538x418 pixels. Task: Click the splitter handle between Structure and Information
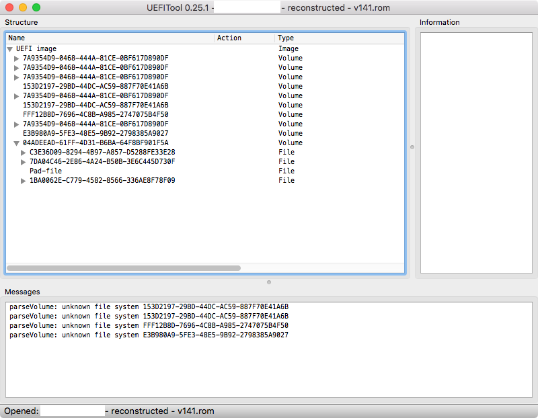[x=412, y=147]
